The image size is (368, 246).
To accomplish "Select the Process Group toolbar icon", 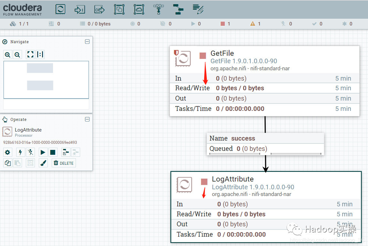I will point(119,9).
